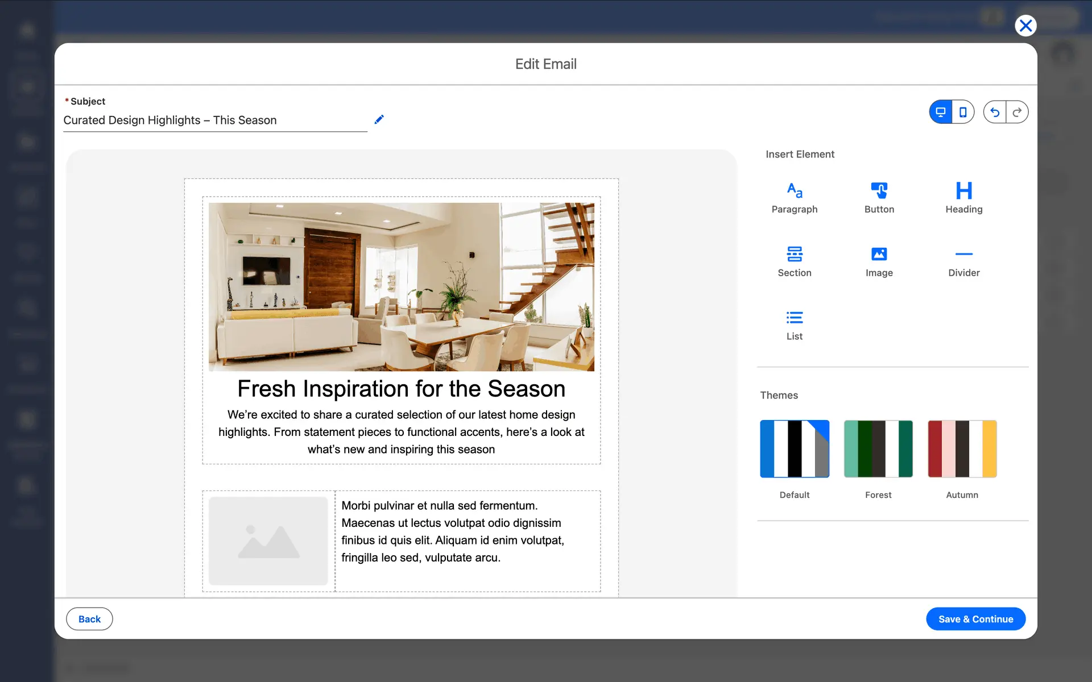Select the living room hero image
Viewport: 1092px width, 682px height.
click(x=401, y=286)
